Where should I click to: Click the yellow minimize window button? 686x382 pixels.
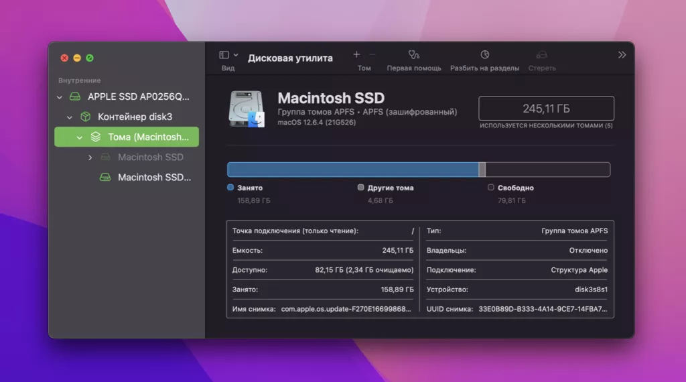77,58
